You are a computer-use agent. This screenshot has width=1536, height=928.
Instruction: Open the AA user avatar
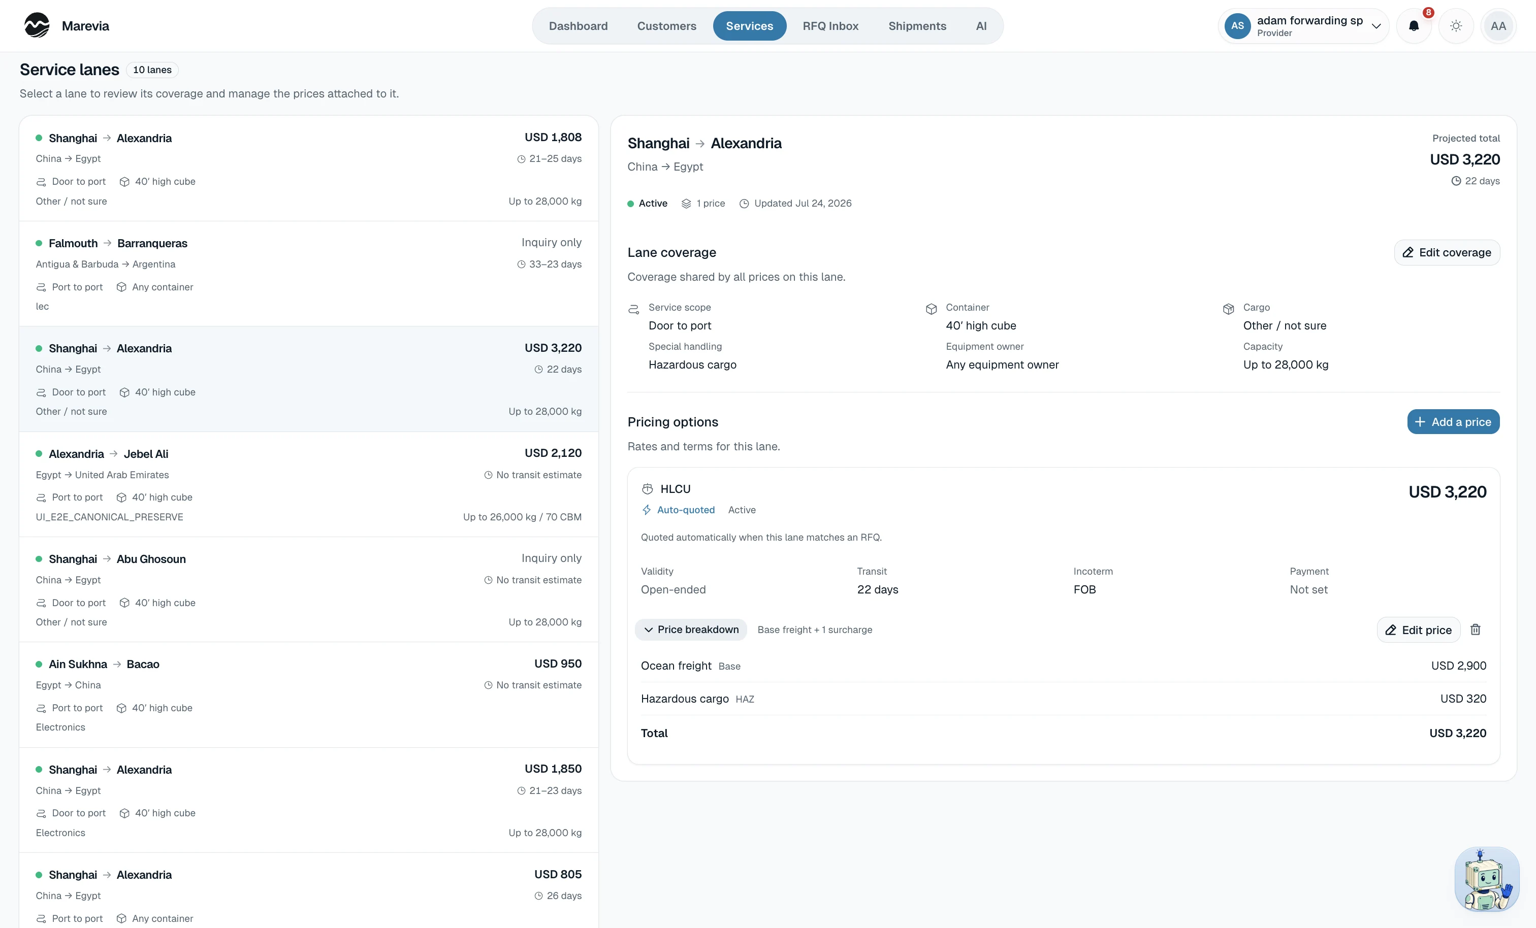[1498, 26]
